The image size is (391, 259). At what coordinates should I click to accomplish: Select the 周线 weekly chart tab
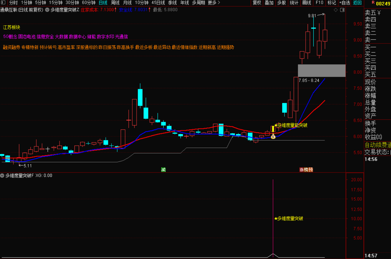tap(115, 3)
